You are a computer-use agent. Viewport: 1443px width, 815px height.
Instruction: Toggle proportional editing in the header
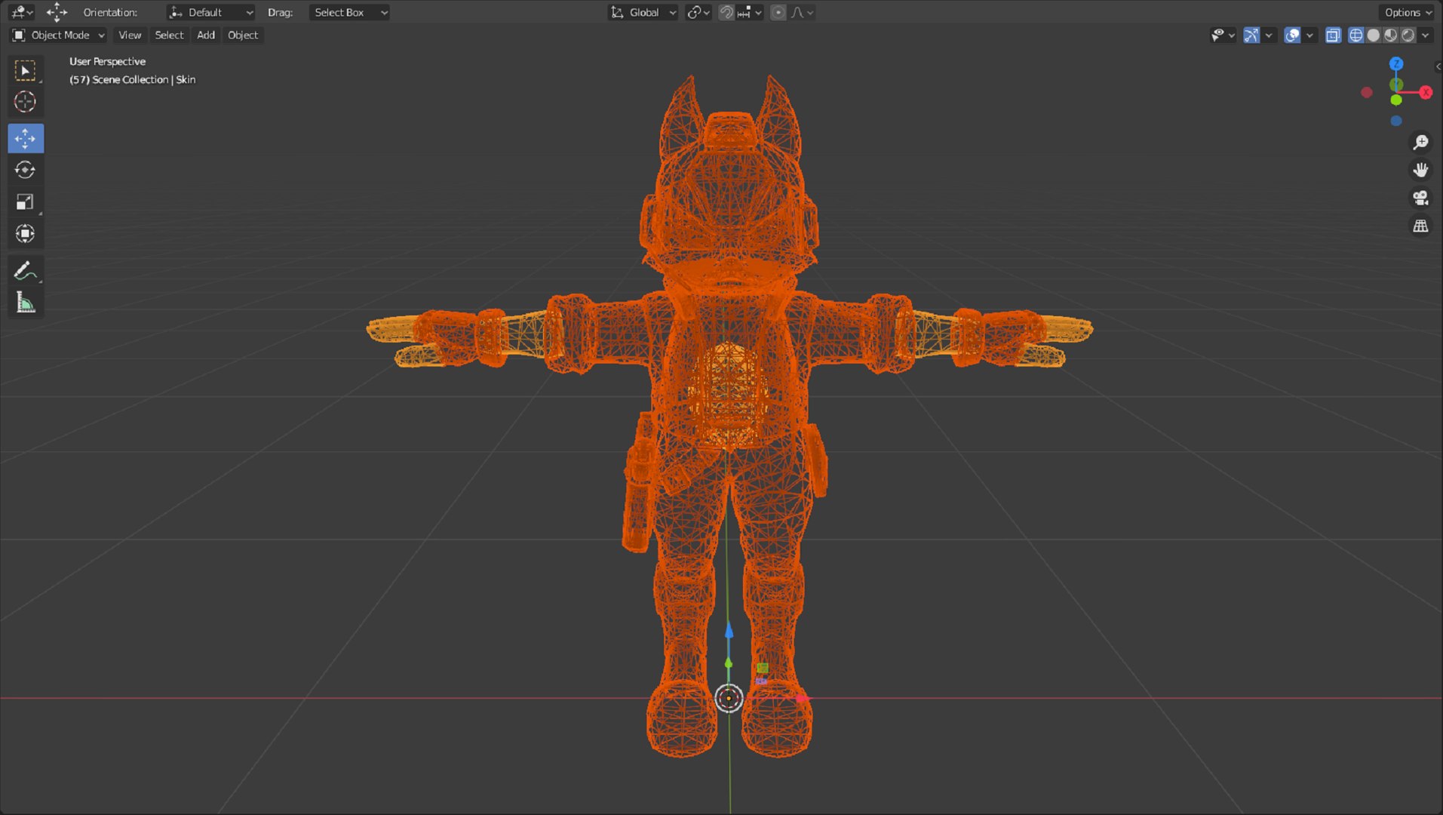click(x=778, y=12)
